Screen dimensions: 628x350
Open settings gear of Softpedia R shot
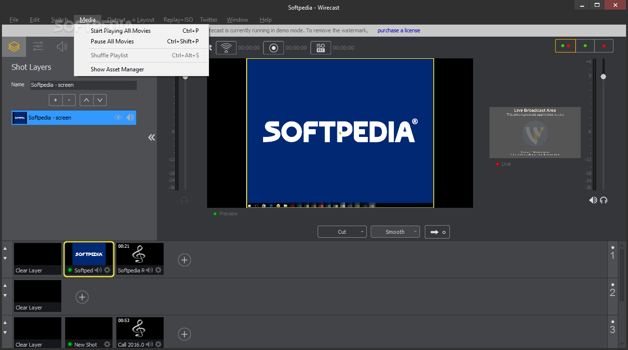pos(158,270)
